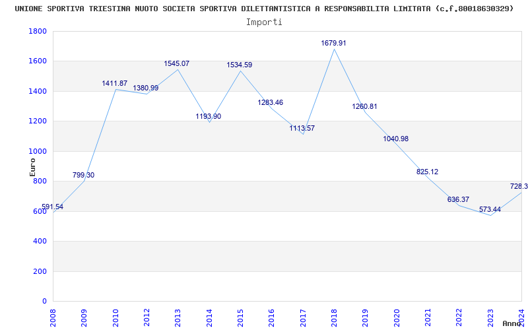Select the 0 y-axis tick label

[45, 302]
